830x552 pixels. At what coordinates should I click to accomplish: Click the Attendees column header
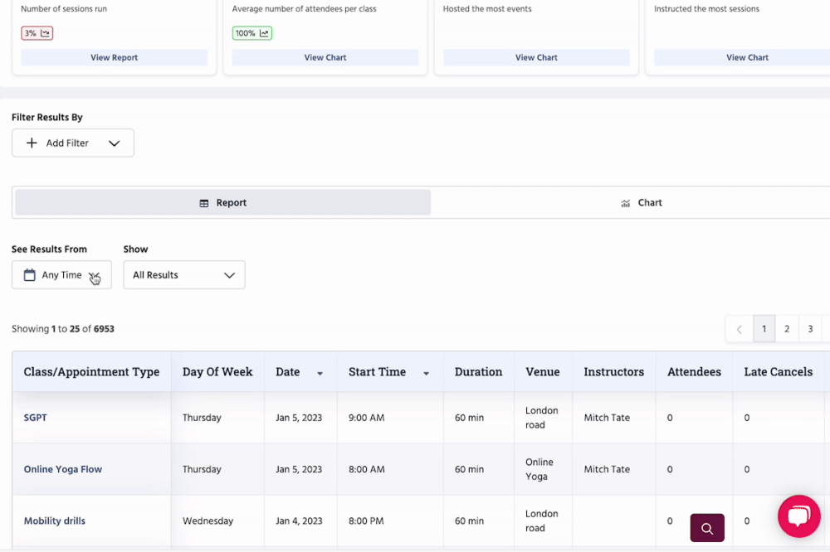click(694, 372)
